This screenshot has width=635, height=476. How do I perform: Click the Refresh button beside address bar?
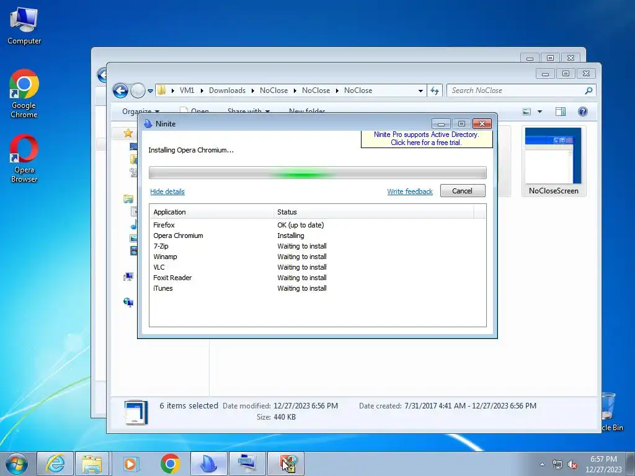coord(435,90)
